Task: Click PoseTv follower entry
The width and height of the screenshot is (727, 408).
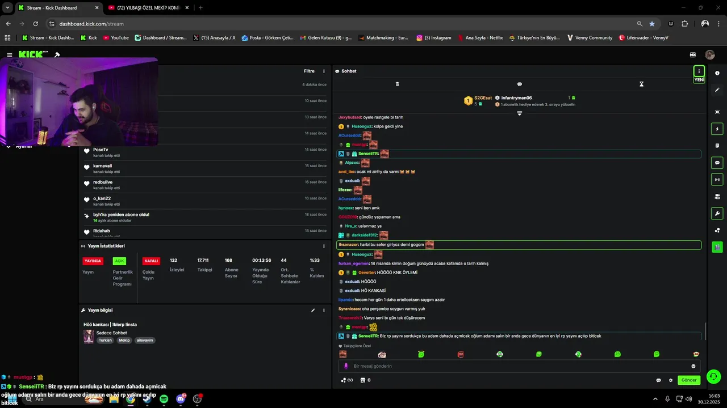Action: click(204, 152)
